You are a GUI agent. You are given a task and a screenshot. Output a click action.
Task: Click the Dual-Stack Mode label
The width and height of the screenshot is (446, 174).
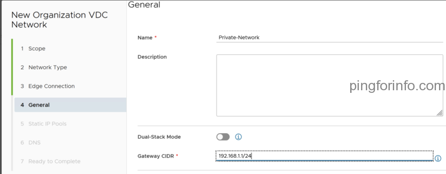pyautogui.click(x=159, y=137)
